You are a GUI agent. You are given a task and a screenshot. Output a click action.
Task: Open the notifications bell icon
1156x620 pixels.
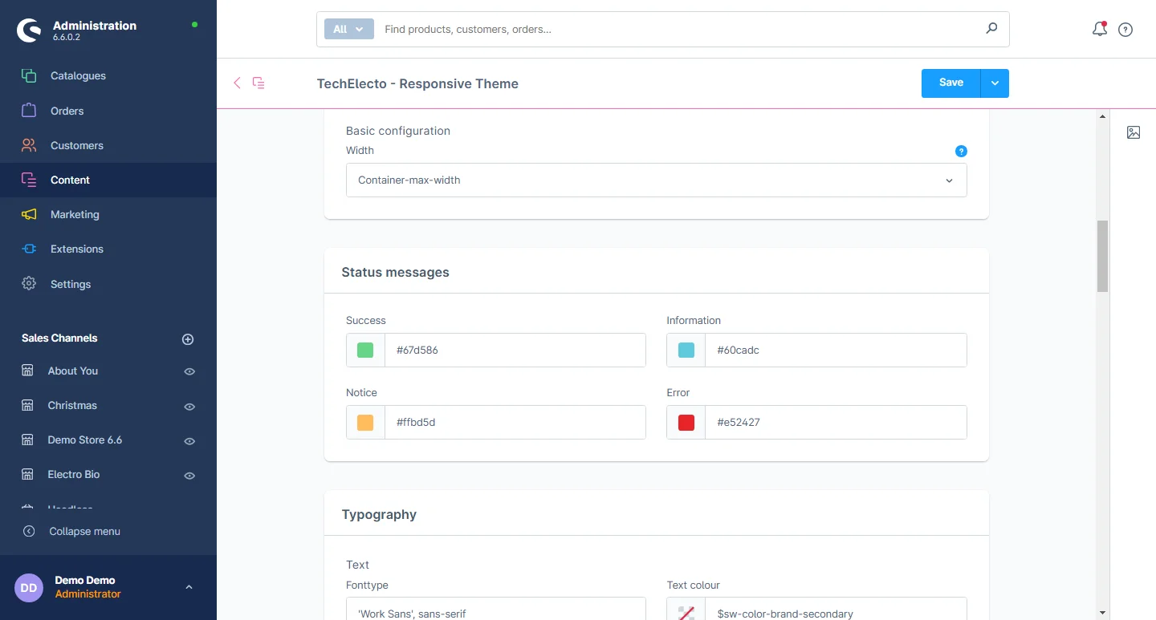click(x=1100, y=30)
